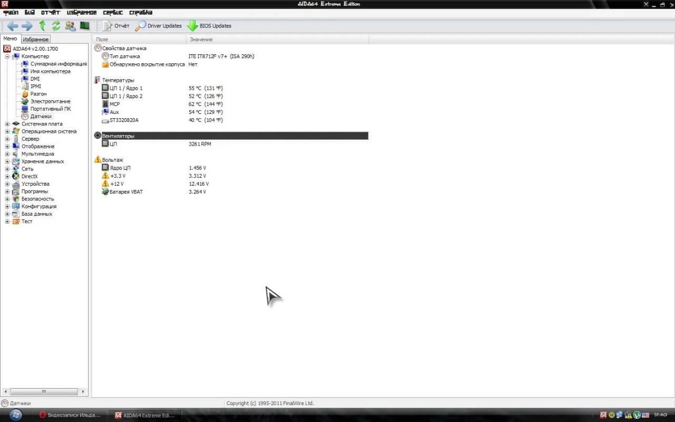Expand the Отображение node
The image size is (675, 422).
[x=7, y=146]
